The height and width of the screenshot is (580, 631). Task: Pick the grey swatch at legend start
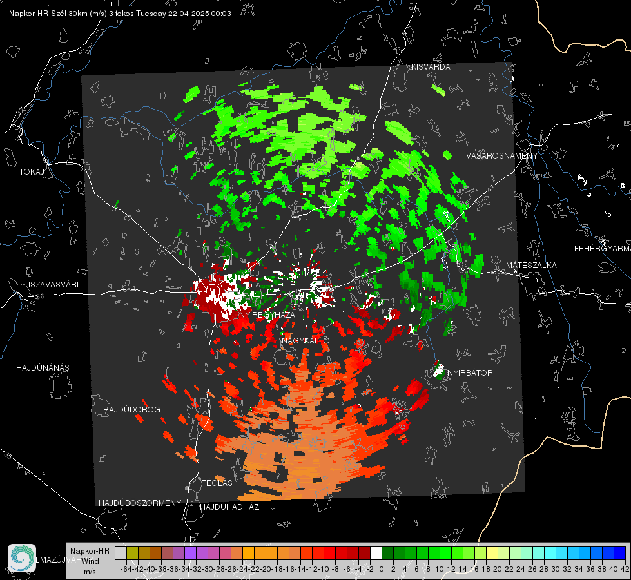point(121,553)
